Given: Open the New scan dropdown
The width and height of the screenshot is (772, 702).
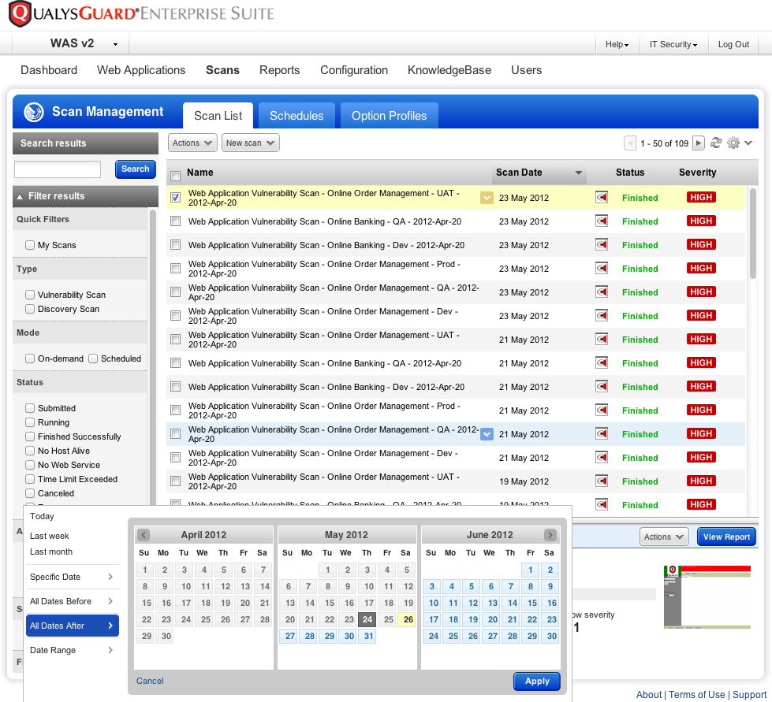Looking at the screenshot, I should pos(251,143).
